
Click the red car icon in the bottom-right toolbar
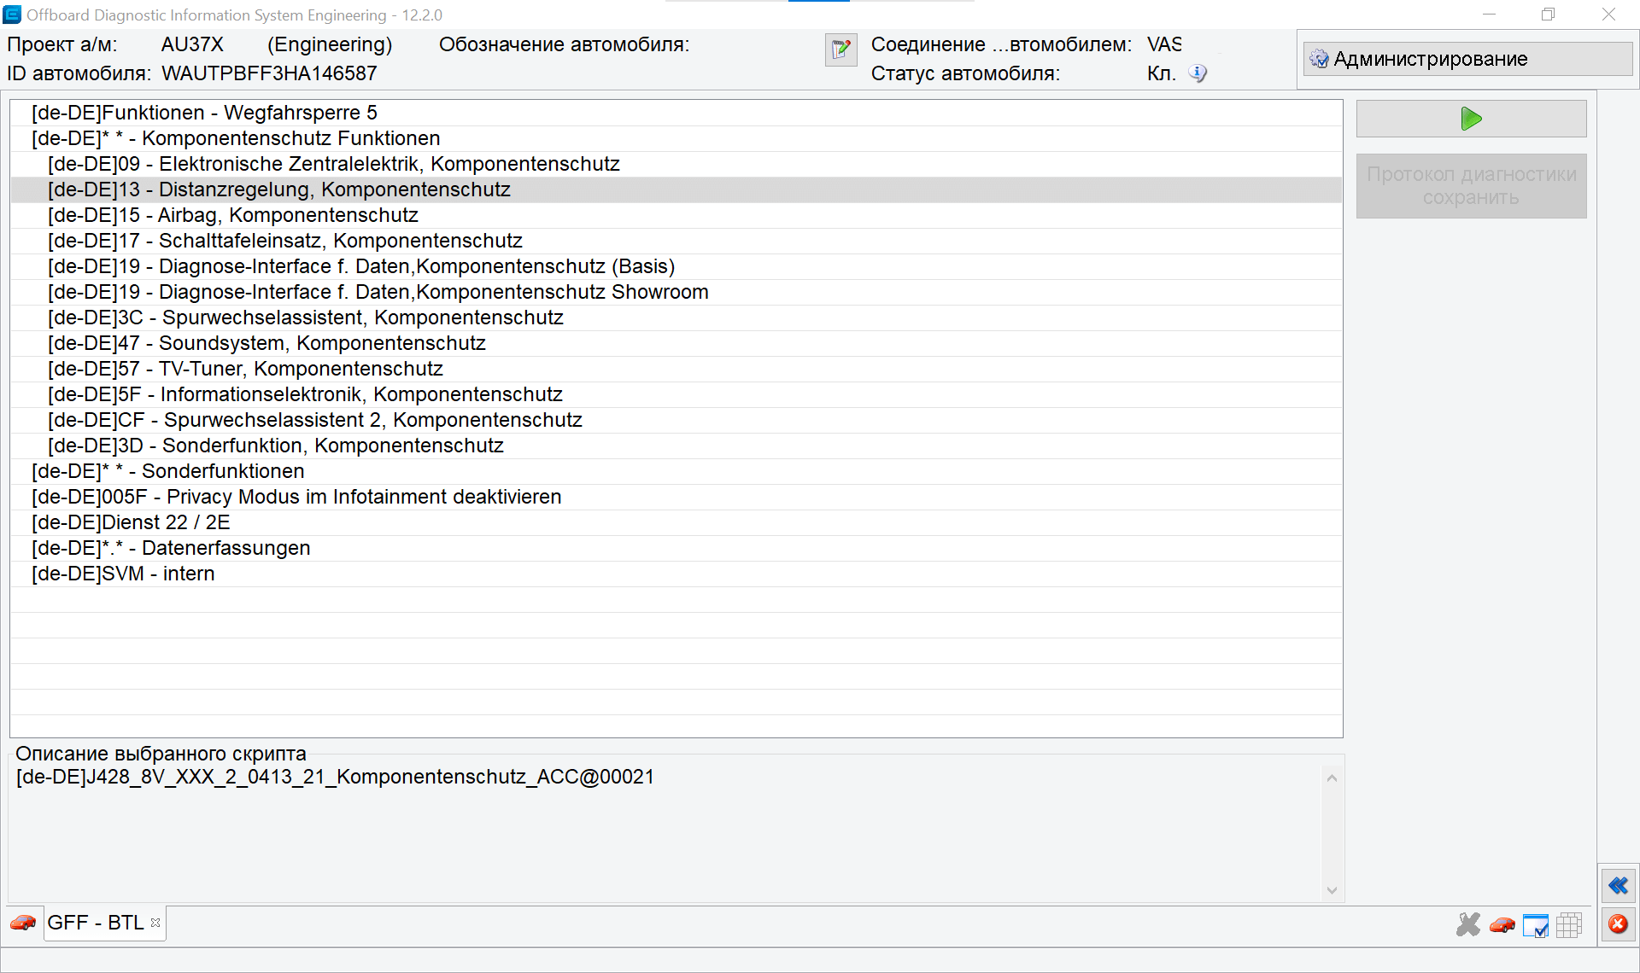click(x=1502, y=924)
